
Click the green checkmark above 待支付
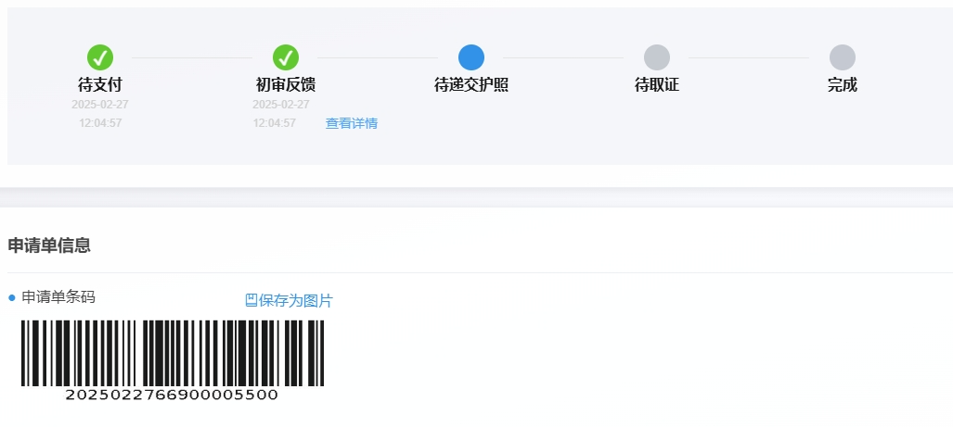click(100, 57)
